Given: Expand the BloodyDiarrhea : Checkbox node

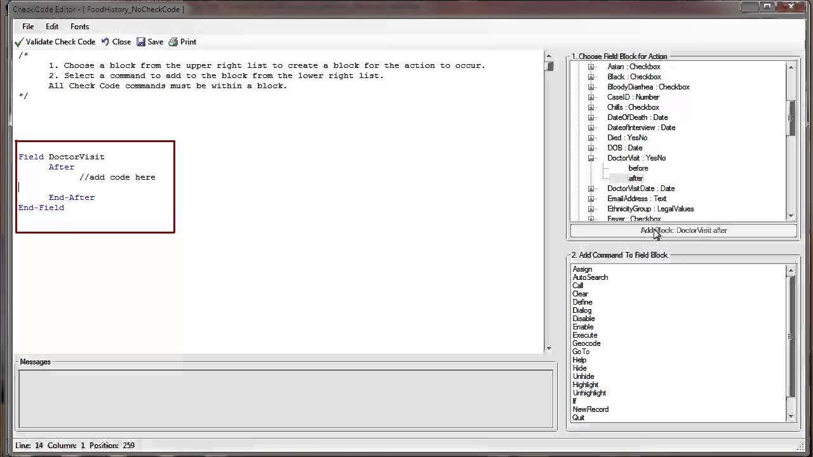Looking at the screenshot, I should tap(591, 87).
